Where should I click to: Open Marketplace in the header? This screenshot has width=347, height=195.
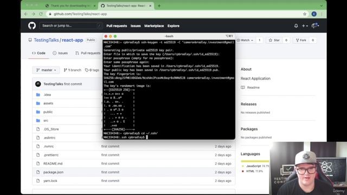pyautogui.click(x=154, y=26)
